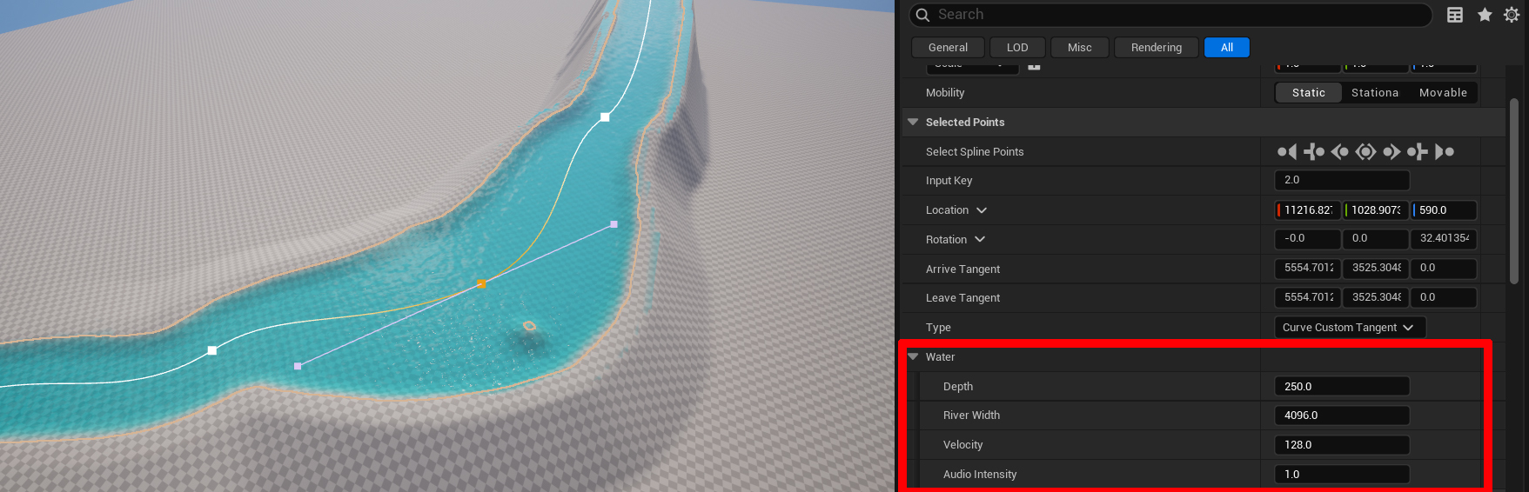Set Mobility to Static
This screenshot has width=1529, height=492.
1308,93
